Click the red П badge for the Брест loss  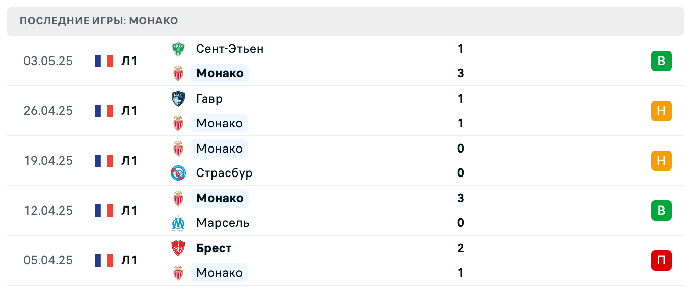tap(661, 260)
